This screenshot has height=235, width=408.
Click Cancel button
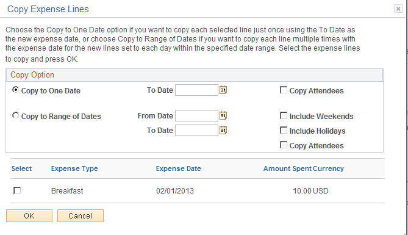coord(81,215)
